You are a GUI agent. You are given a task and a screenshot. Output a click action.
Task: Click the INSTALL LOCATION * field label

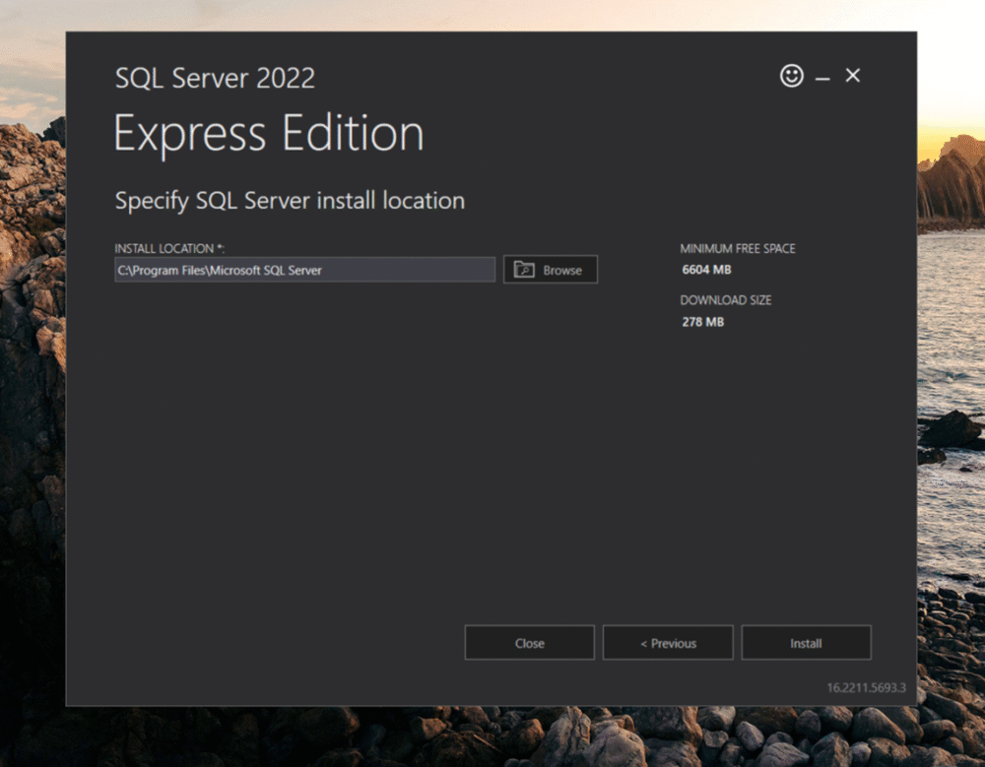click(168, 248)
